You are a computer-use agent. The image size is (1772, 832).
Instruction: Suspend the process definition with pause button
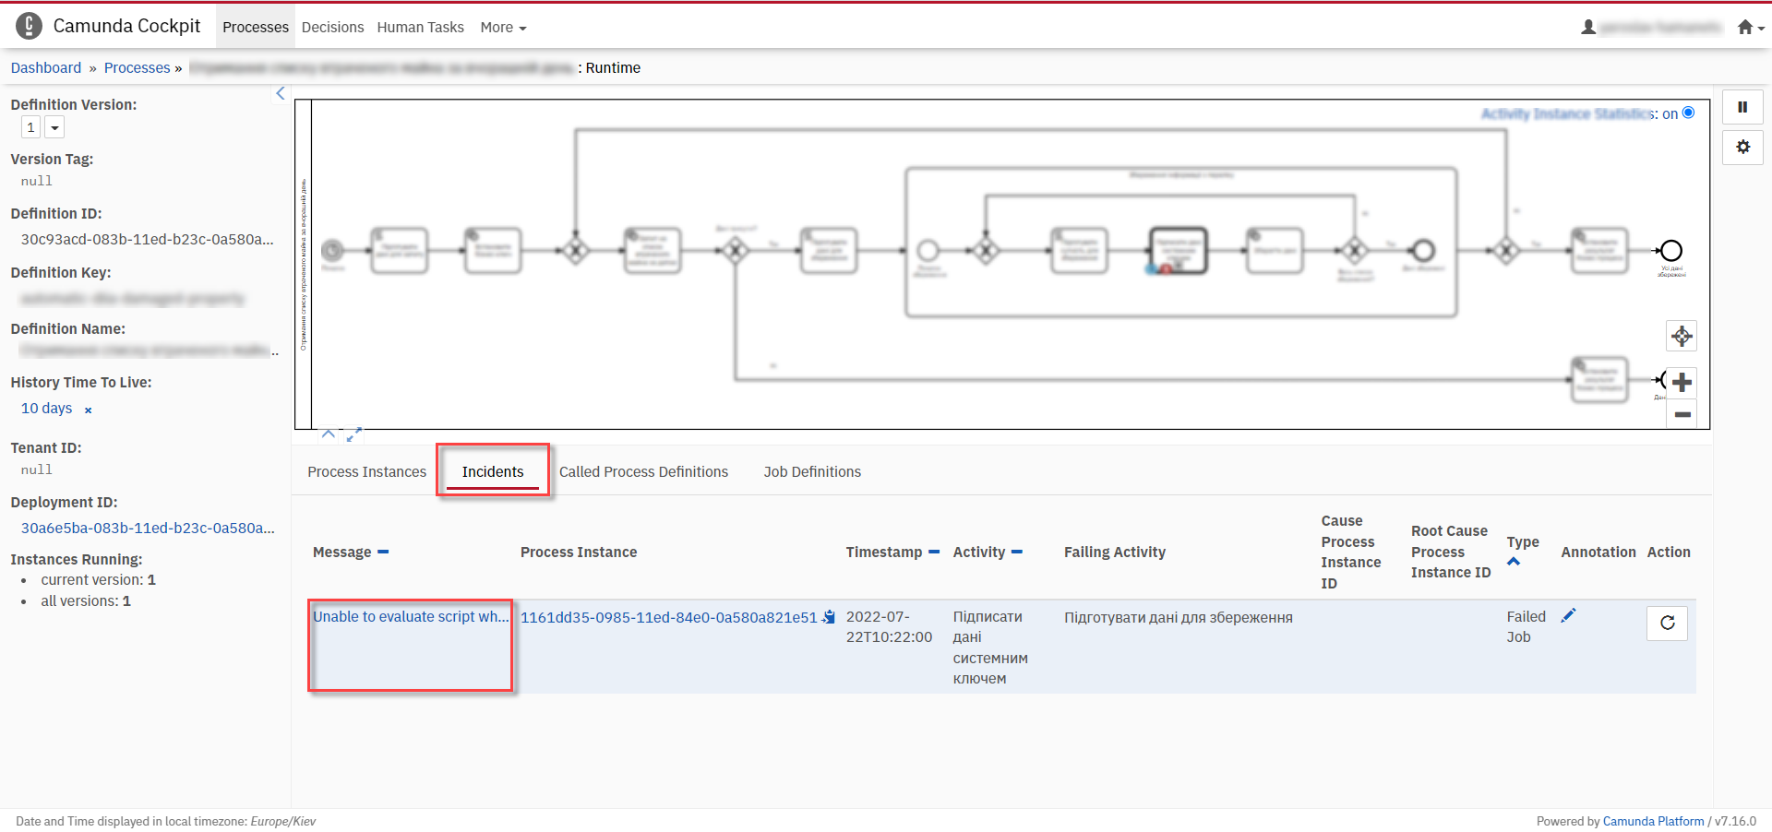coord(1742,107)
